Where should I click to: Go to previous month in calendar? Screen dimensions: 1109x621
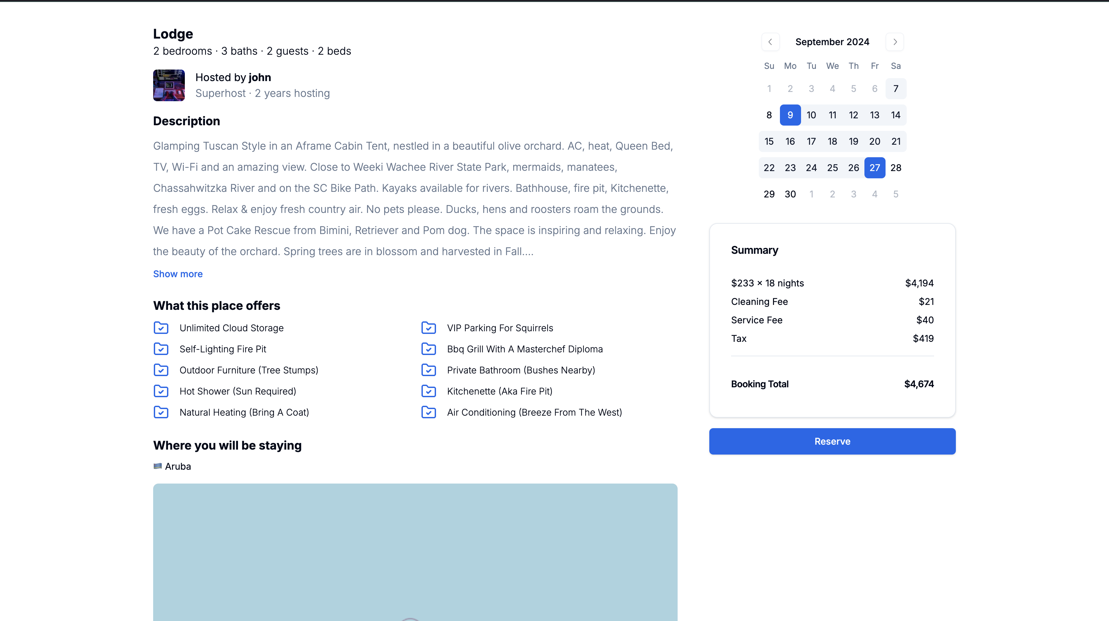click(x=770, y=42)
